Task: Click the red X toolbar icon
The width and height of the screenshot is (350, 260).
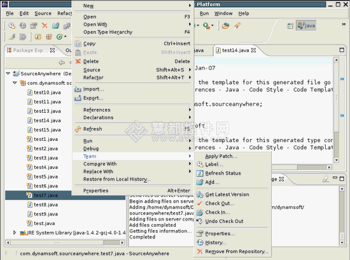Action: coord(45,25)
